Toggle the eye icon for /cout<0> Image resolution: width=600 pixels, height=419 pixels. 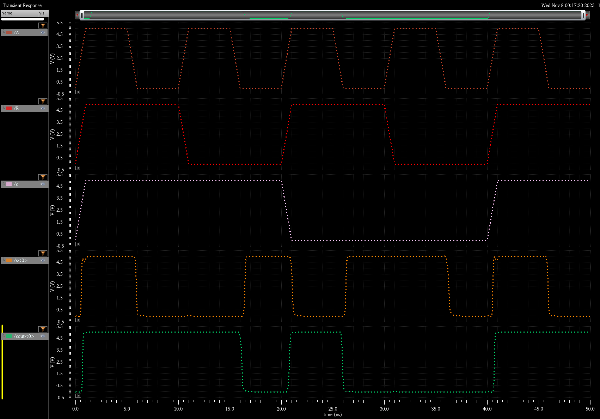click(43, 336)
